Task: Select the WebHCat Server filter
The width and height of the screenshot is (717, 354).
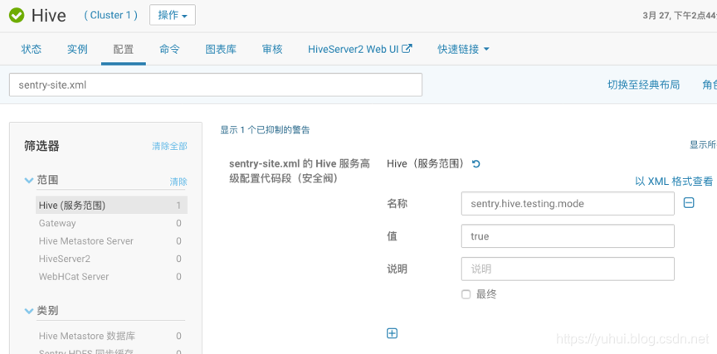Action: click(x=111, y=276)
